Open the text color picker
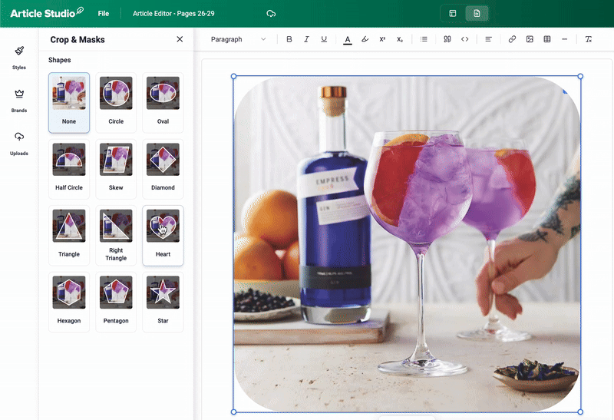Viewport: 614px width, 420px height. [348, 39]
